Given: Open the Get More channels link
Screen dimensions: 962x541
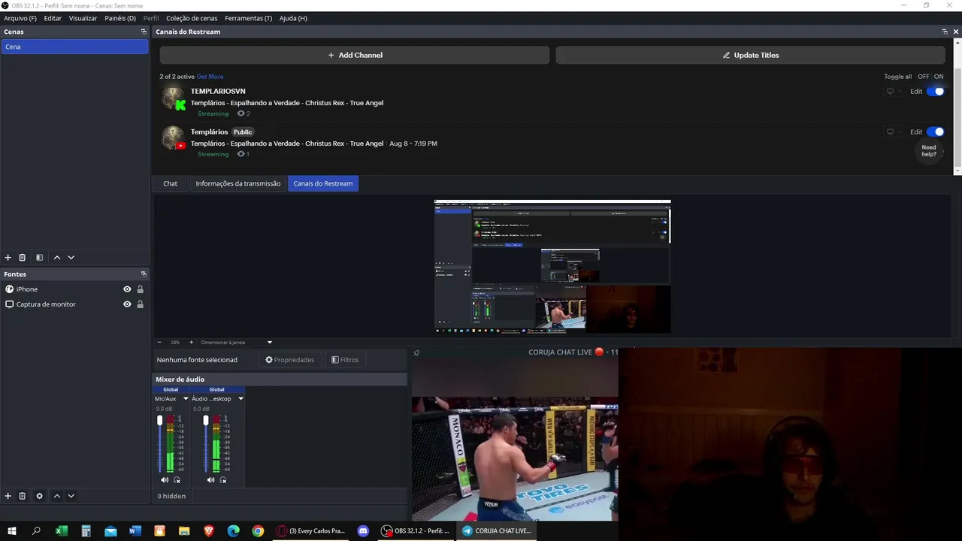Looking at the screenshot, I should pos(210,77).
